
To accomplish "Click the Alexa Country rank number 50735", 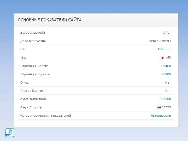I will pos(166,107).
